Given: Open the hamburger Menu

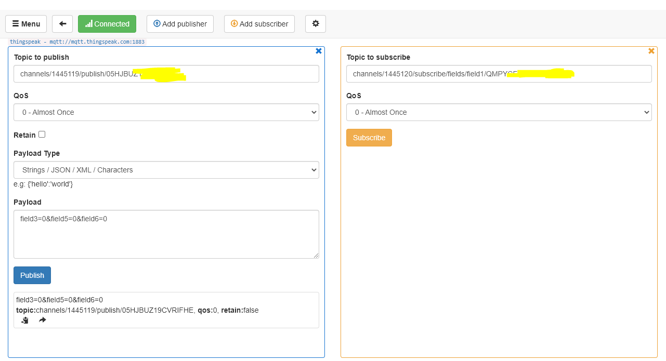Looking at the screenshot, I should (26, 24).
